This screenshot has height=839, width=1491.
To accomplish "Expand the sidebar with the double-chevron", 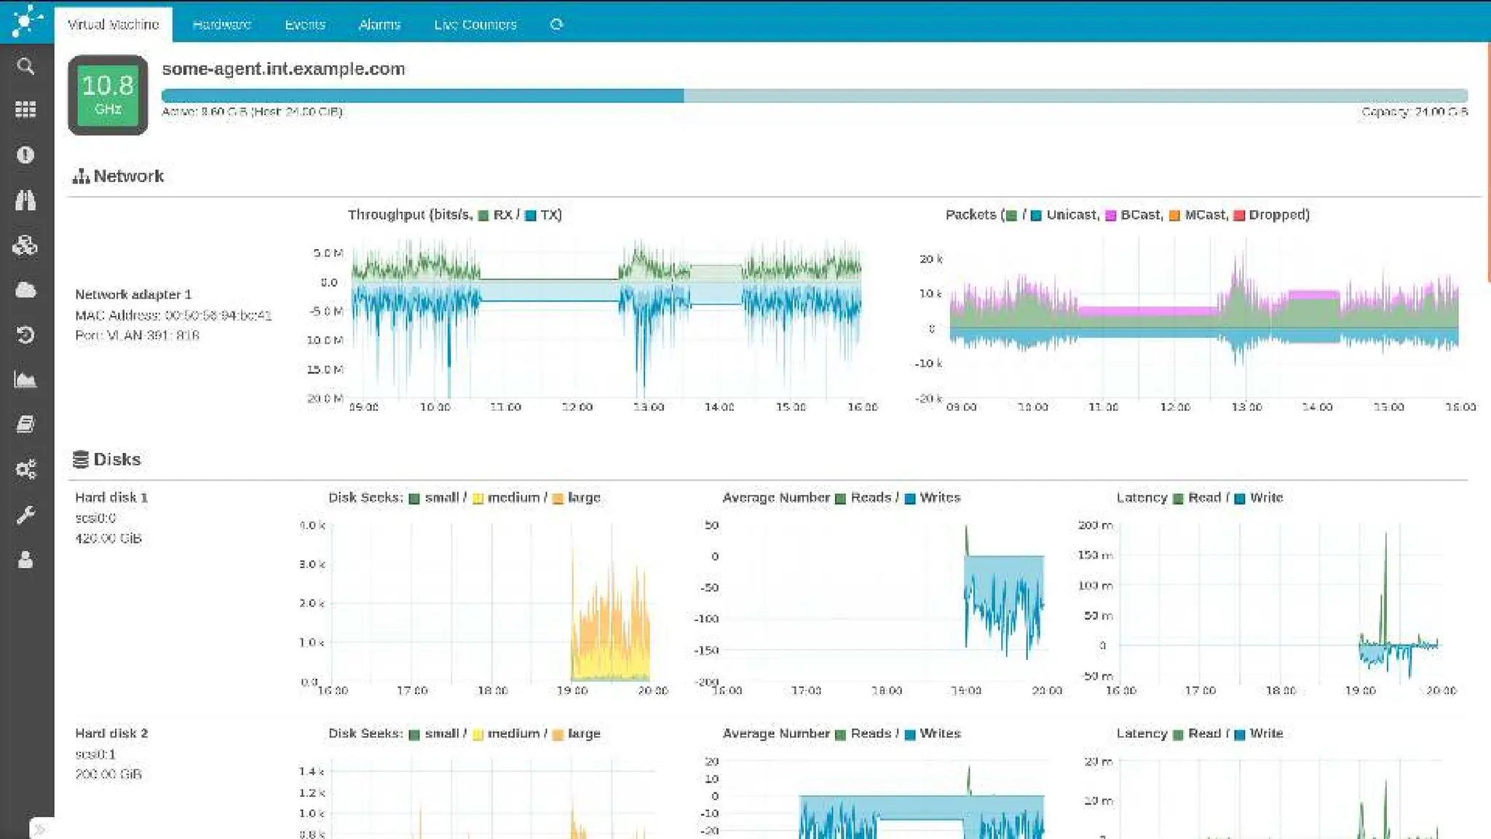I will click(x=40, y=829).
